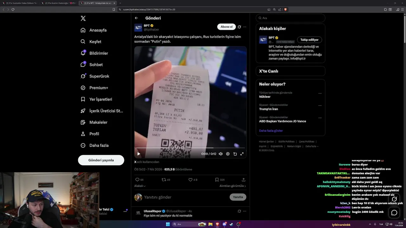This screenshot has height=228, width=406.
Task: Open more options on the BPT post
Action: click(245, 27)
